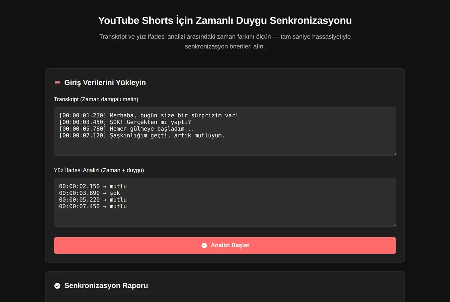
Task: Click the page title "YouTube Shorts İçin Zamanlı Duygu Senkronizasyonu"
Action: [225, 20]
